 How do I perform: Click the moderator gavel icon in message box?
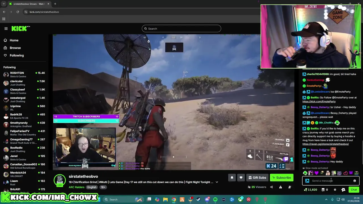coord(307,181)
